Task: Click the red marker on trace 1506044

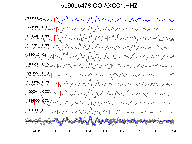Action: [61, 94]
